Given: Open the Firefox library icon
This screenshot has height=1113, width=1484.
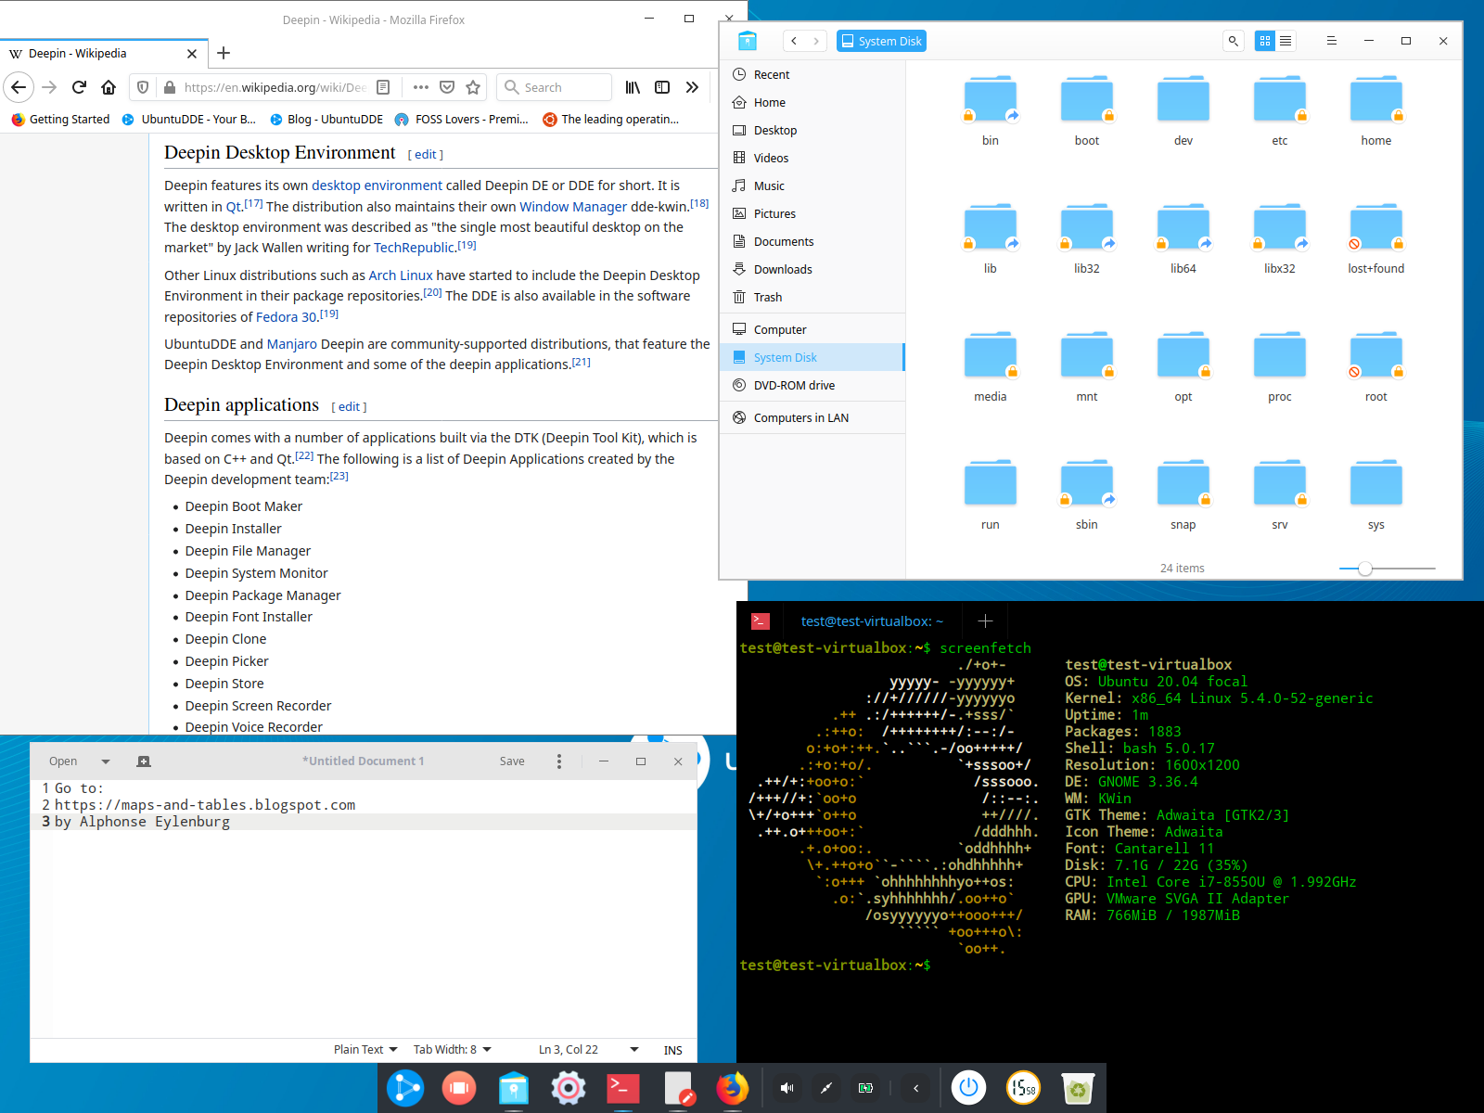Looking at the screenshot, I should pyautogui.click(x=633, y=87).
